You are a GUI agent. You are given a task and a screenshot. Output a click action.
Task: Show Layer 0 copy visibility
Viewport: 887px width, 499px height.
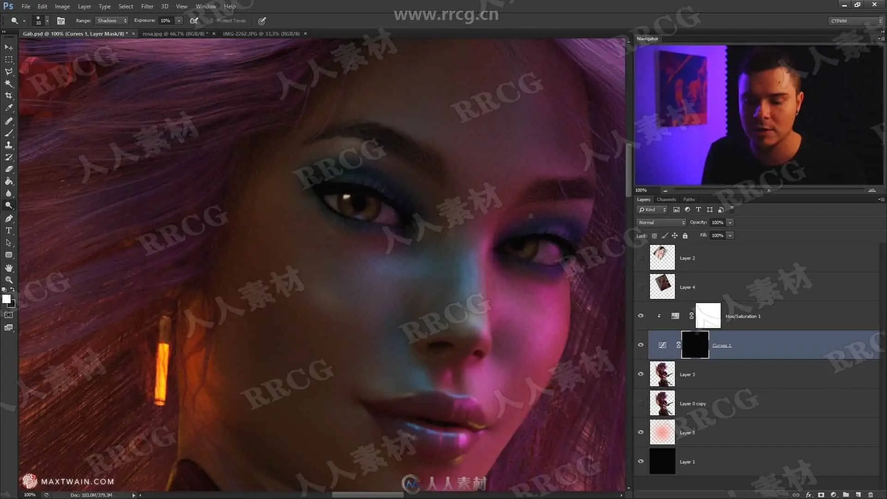point(641,403)
